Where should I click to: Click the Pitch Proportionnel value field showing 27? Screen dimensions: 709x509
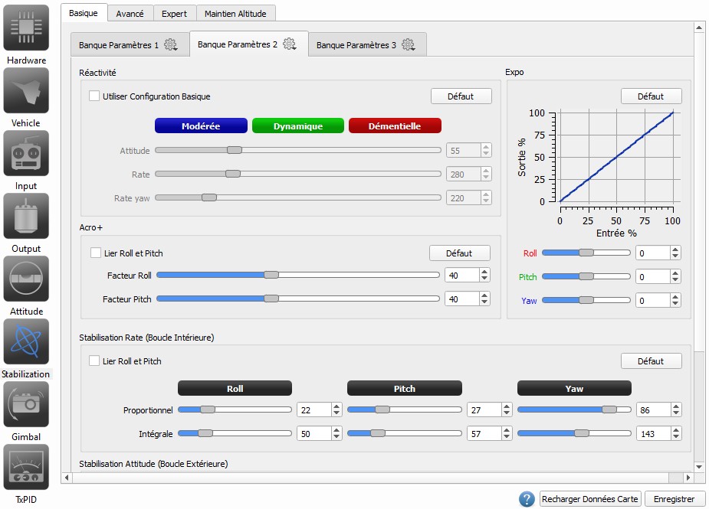tap(484, 409)
